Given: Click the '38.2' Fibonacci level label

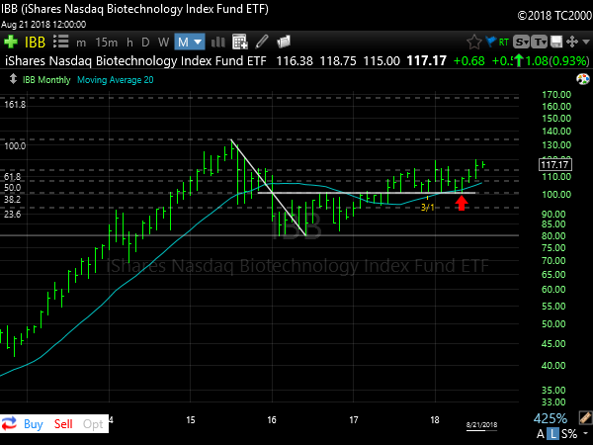Looking at the screenshot, I should 13,199.
